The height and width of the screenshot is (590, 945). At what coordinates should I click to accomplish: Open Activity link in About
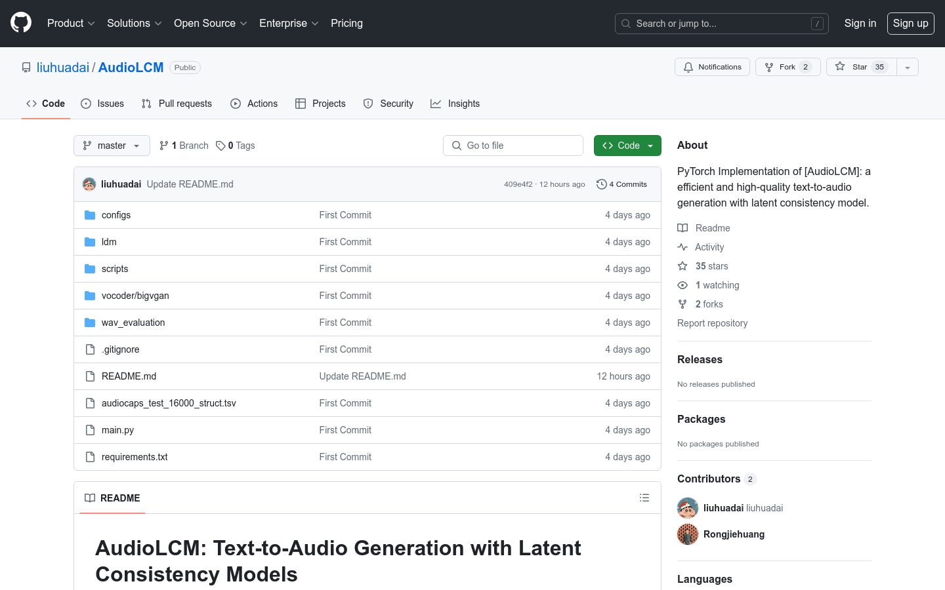[x=701, y=247]
